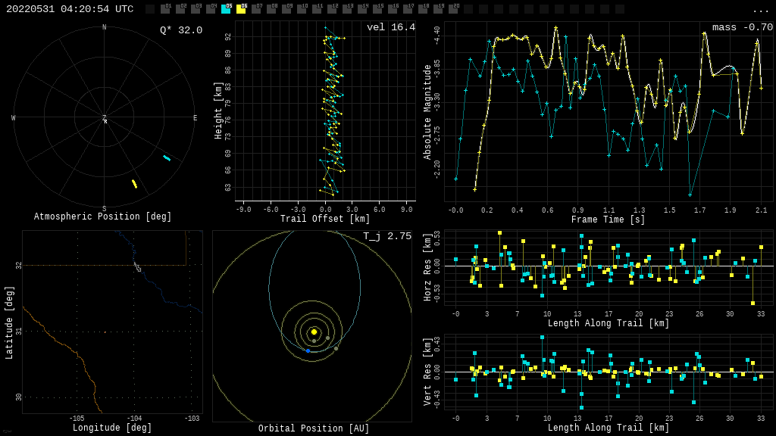Click the center zenith marker of polar plot

(105, 119)
